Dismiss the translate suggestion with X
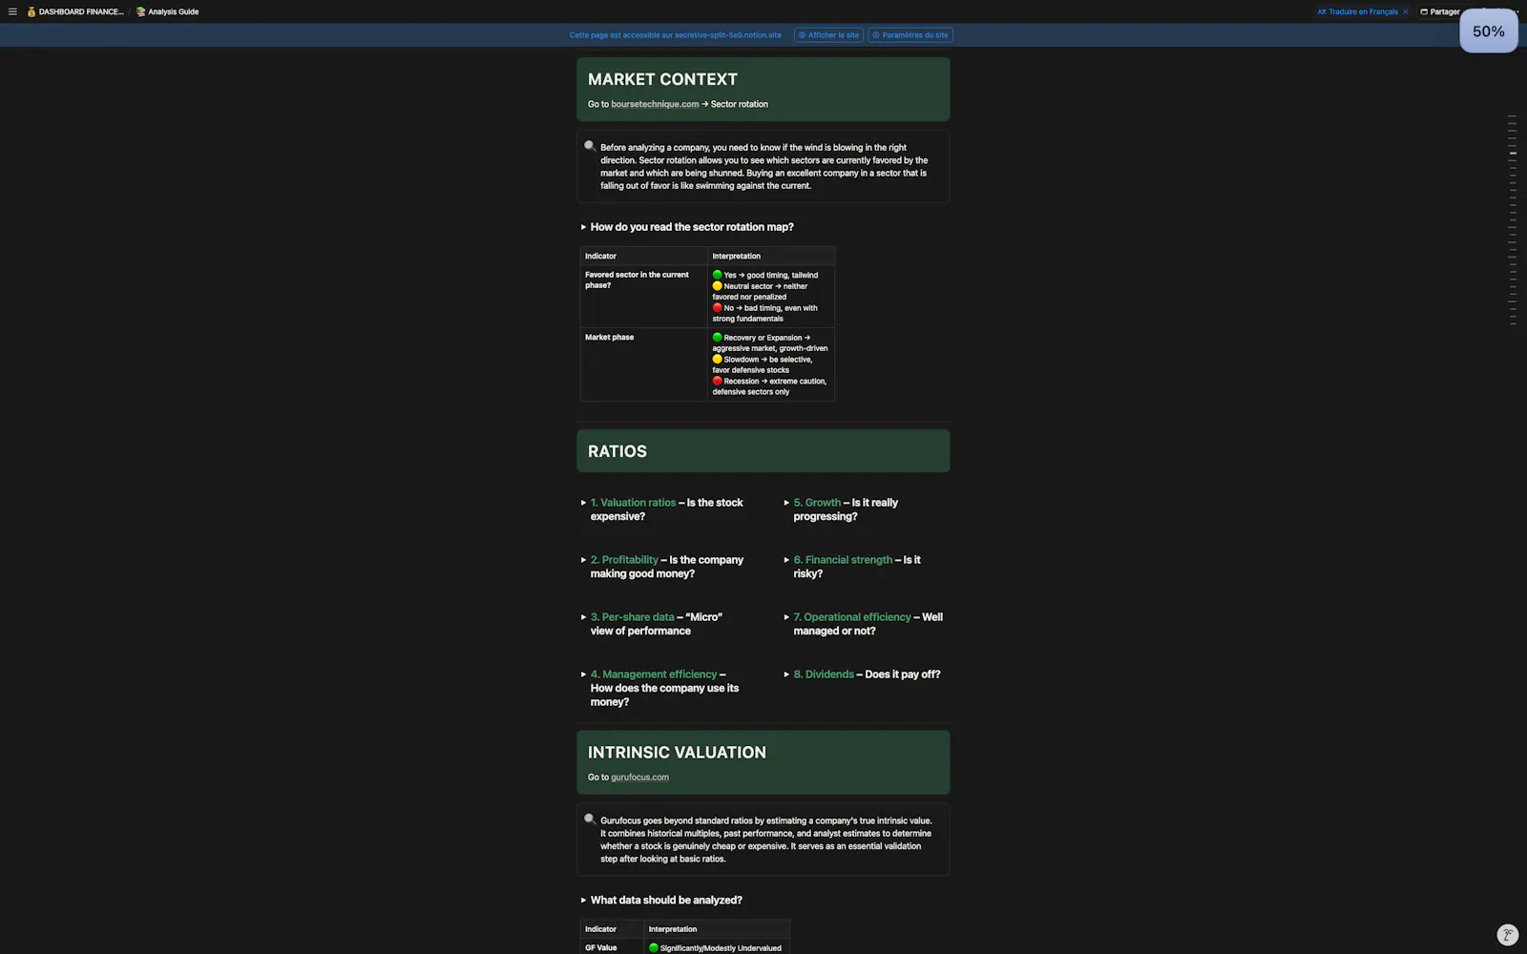Viewport: 1527px width, 954px height. (x=1405, y=11)
